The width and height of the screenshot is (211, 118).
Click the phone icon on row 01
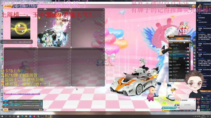184,58
